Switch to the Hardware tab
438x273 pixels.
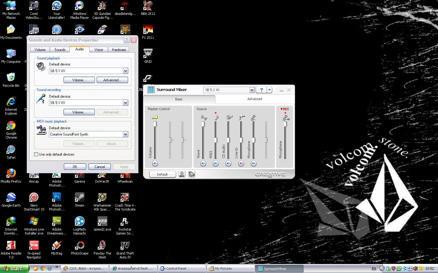[x=119, y=50]
